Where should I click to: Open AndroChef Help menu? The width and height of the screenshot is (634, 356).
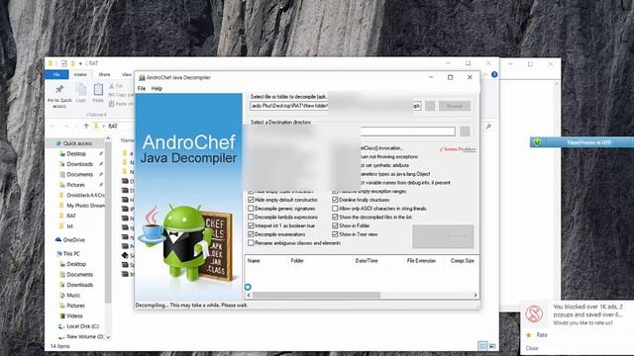coord(157,89)
